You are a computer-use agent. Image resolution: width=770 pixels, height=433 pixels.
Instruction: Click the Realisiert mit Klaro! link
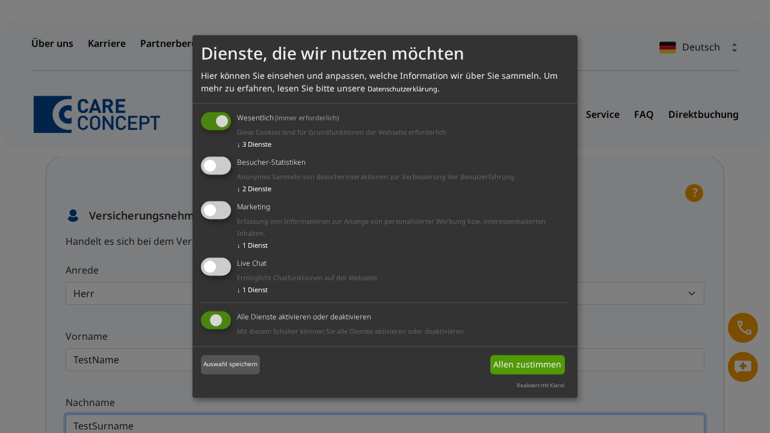pos(541,385)
